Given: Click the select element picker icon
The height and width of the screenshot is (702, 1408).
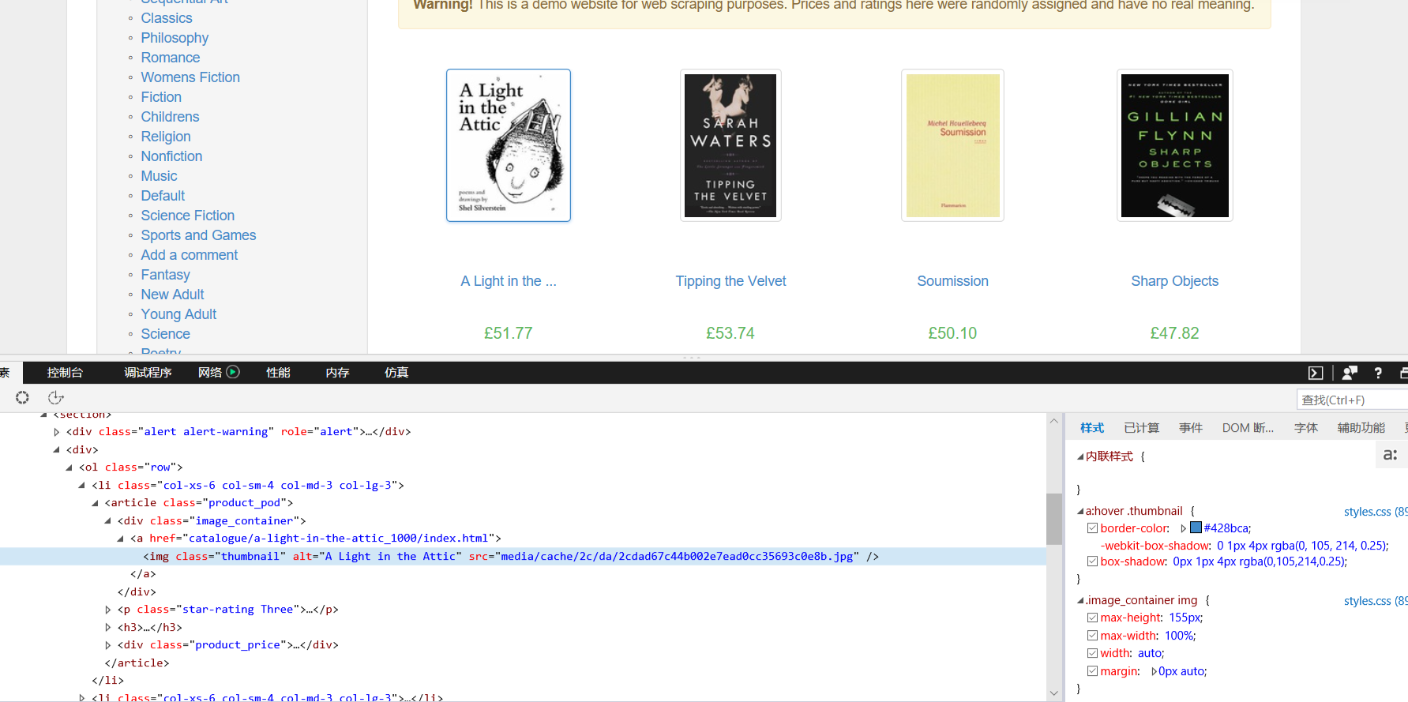Looking at the screenshot, I should pyautogui.click(x=22, y=398).
